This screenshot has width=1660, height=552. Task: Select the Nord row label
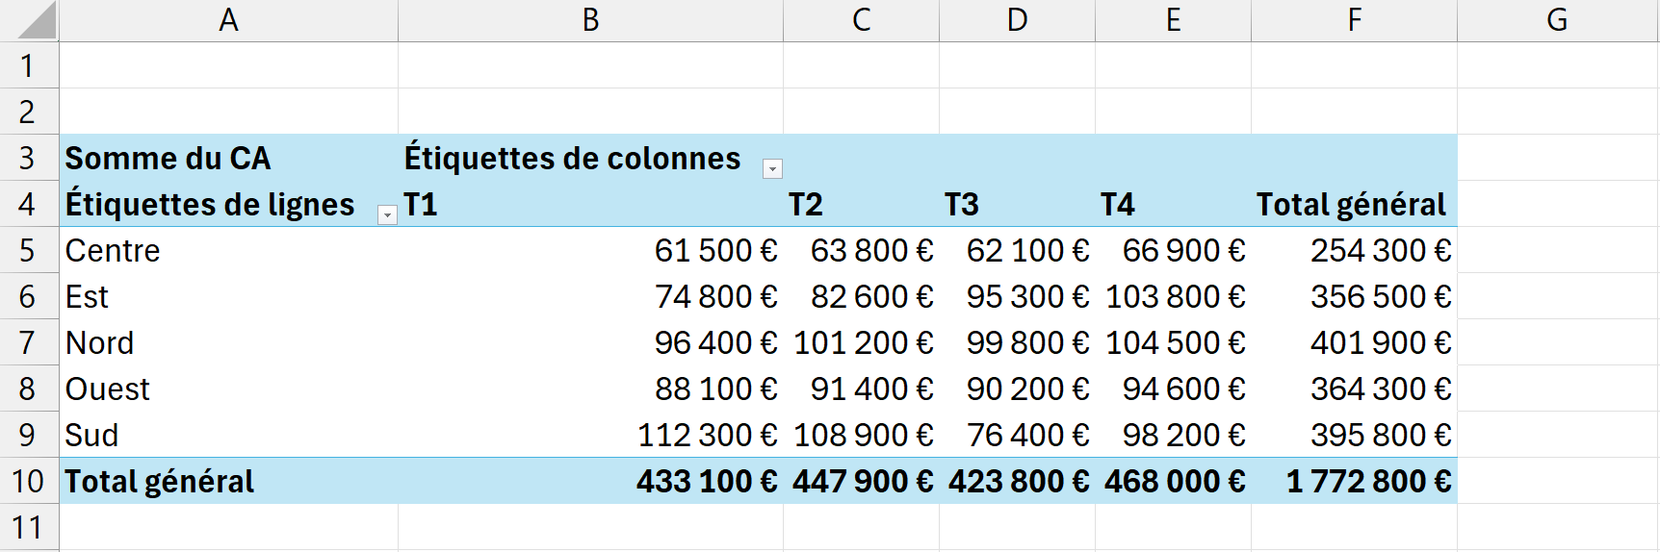tap(229, 342)
